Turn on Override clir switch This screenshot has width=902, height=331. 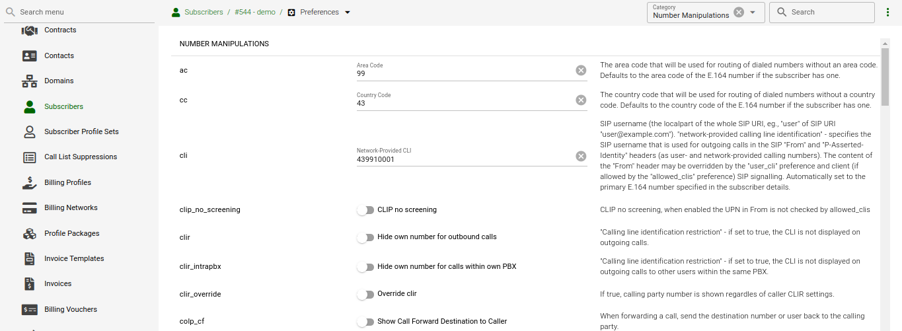(x=365, y=294)
